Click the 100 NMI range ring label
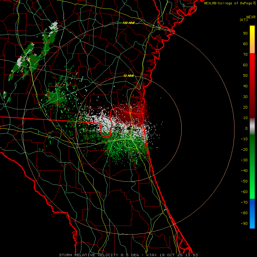The image size is (257, 257). (x=128, y=23)
